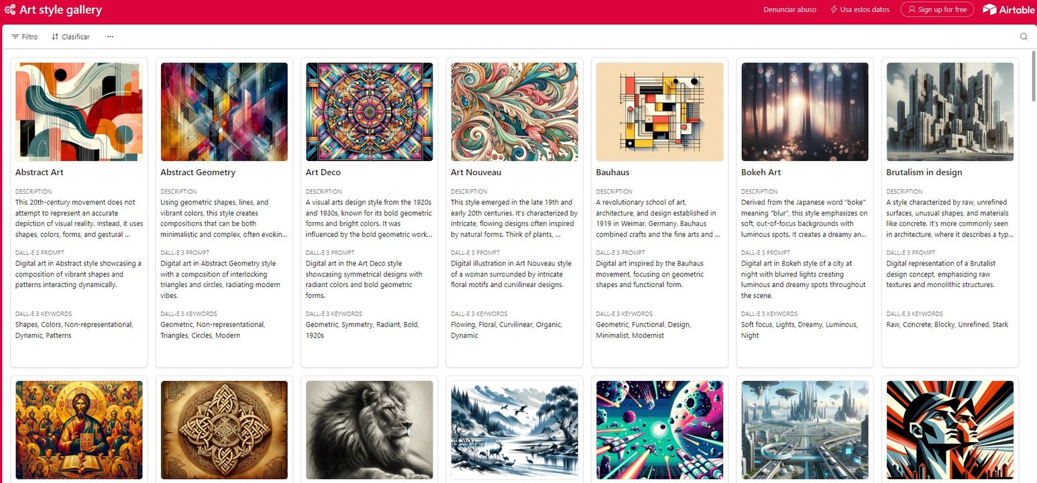Open the Abstract Art thumbnail image

[x=79, y=112]
